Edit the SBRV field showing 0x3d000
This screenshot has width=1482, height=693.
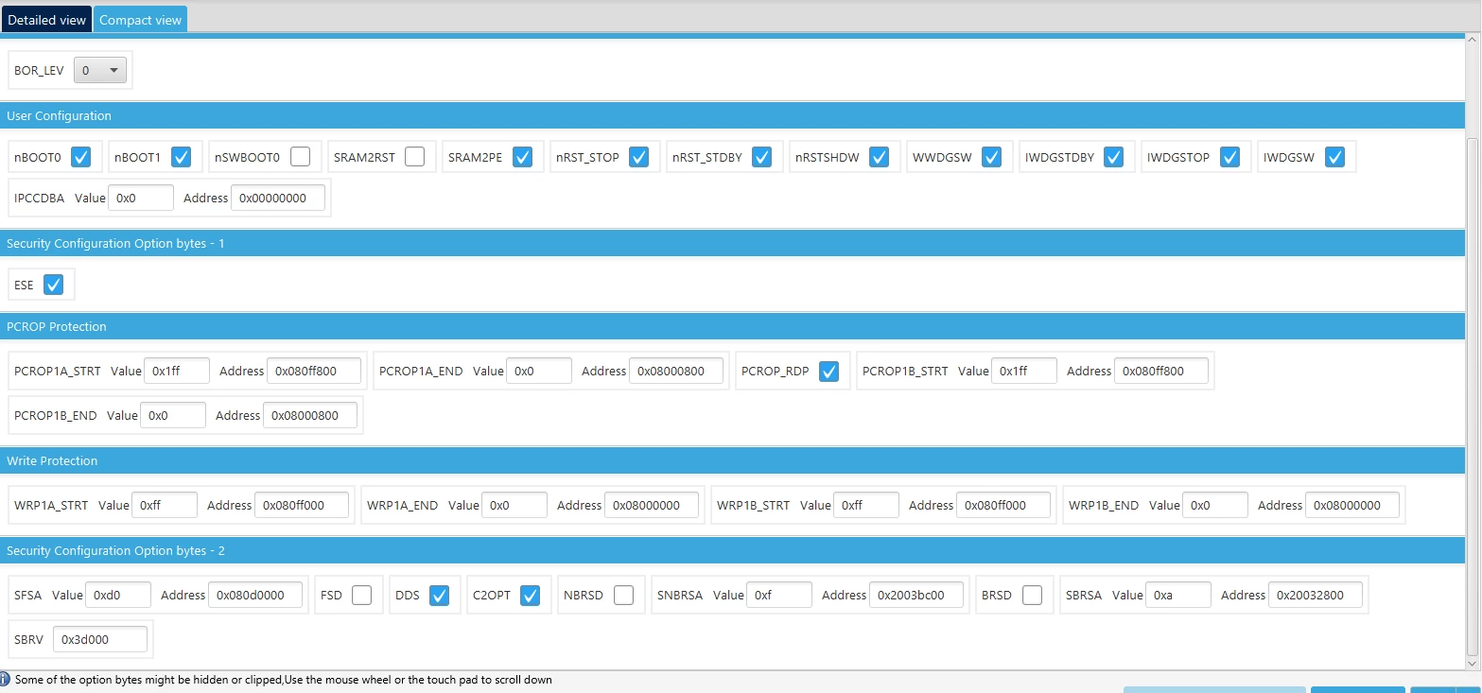click(100, 639)
